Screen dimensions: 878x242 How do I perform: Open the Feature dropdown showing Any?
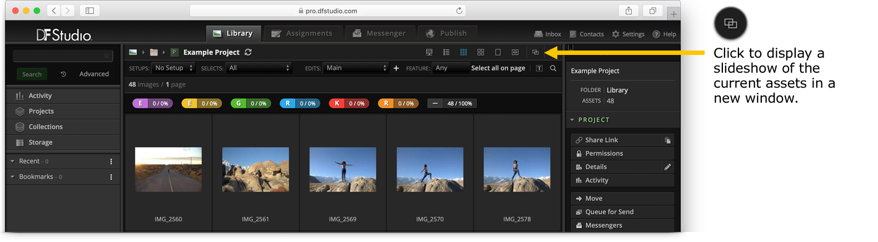point(450,68)
